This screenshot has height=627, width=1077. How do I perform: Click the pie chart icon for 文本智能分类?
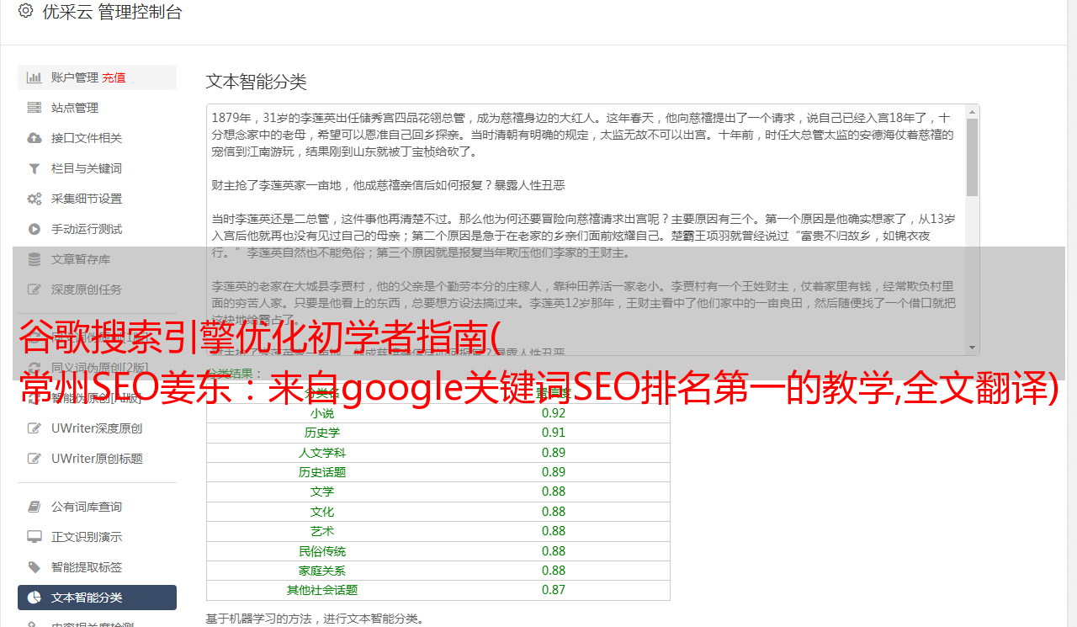coord(34,598)
